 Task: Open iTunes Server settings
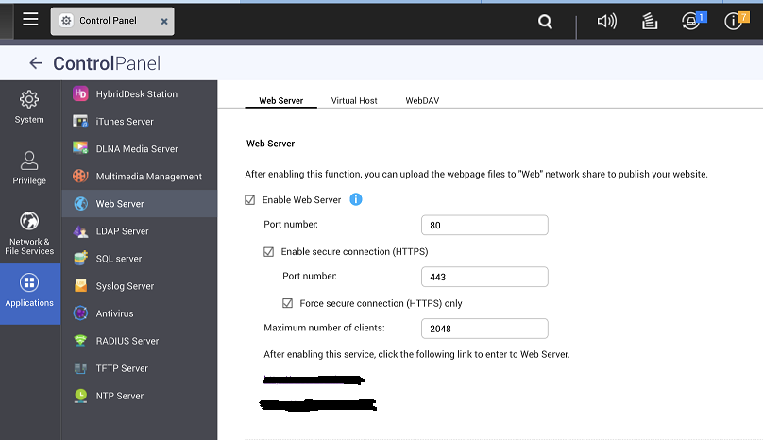pyautogui.click(x=140, y=121)
